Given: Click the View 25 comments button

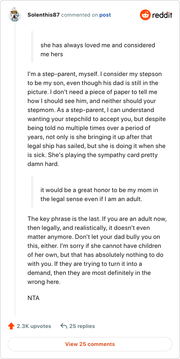Looking at the screenshot, I should click(x=90, y=344).
